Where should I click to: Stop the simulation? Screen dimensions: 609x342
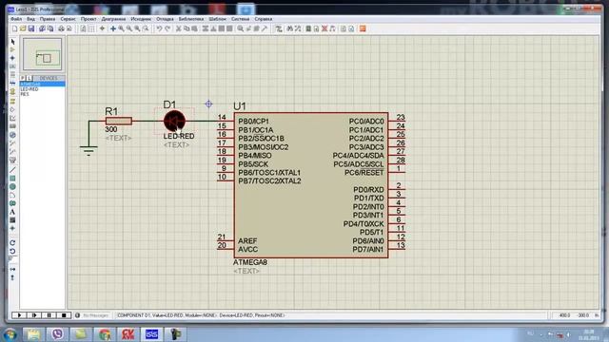pos(64,315)
